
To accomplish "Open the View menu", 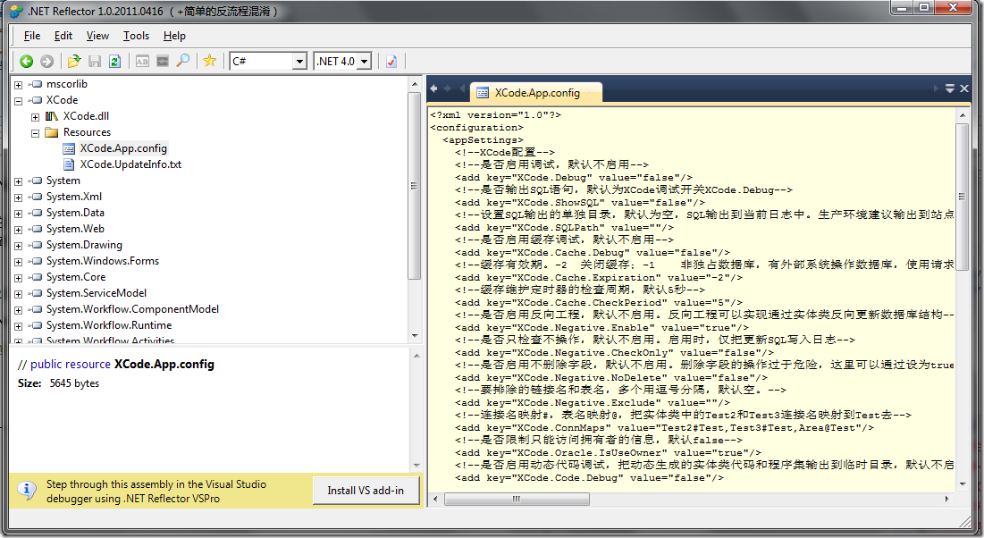I will tap(97, 36).
